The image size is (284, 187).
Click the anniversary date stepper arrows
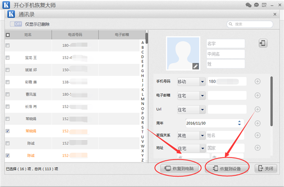[239, 123]
